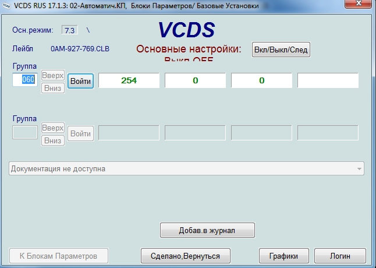Select the group number field showing 060

pos(25,79)
